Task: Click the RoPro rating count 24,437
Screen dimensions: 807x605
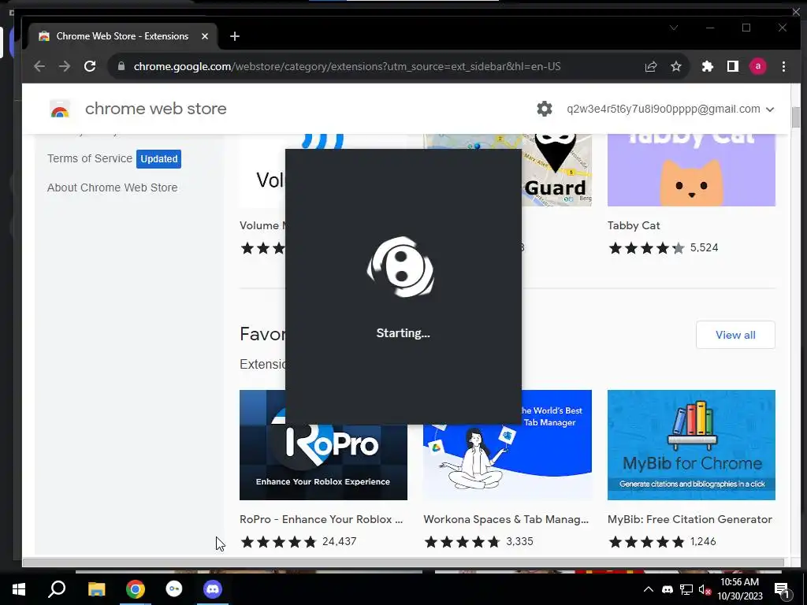Action: coord(339,541)
